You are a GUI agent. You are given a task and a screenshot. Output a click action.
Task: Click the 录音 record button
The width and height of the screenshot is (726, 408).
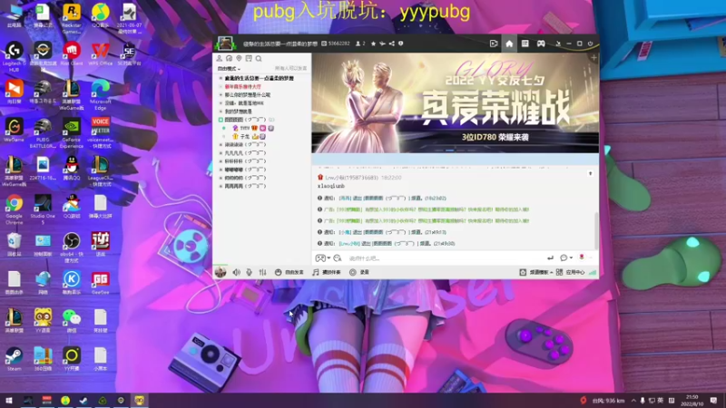click(x=359, y=273)
